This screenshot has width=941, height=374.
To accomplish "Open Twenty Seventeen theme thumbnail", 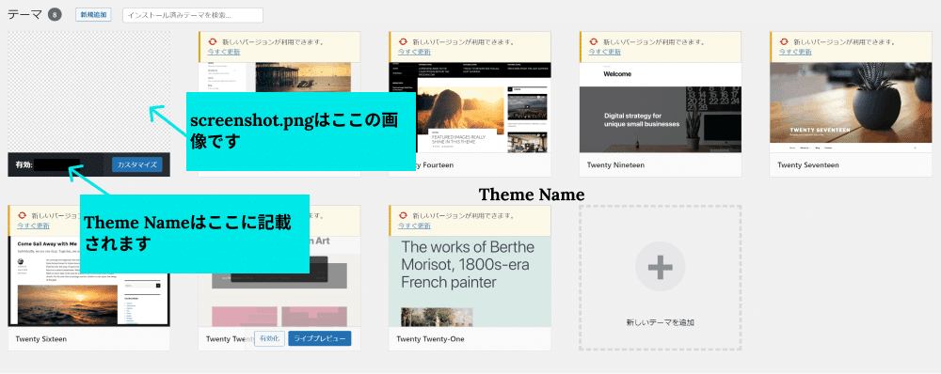I will [851, 107].
